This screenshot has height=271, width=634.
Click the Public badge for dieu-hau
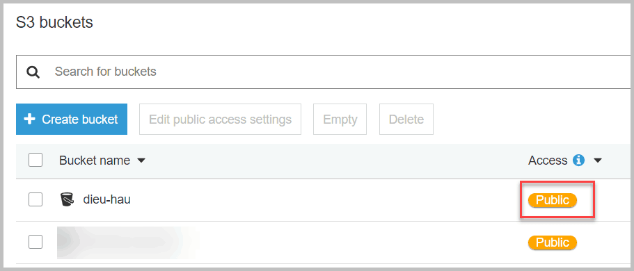[x=553, y=200]
